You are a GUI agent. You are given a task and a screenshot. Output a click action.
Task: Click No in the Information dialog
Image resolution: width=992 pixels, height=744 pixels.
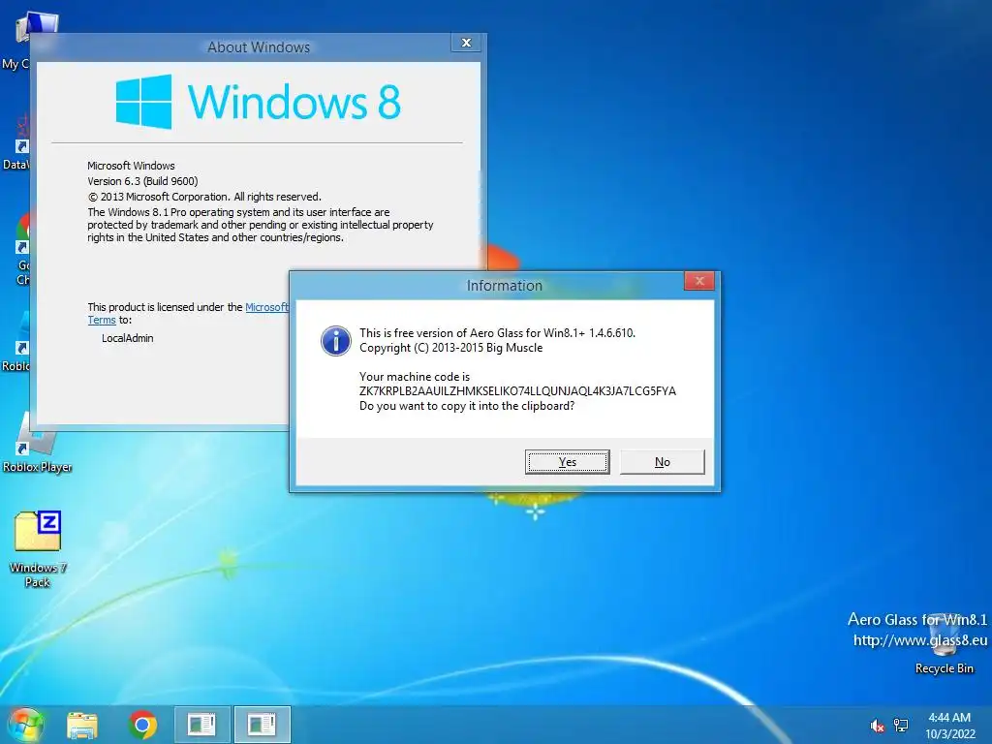point(662,462)
